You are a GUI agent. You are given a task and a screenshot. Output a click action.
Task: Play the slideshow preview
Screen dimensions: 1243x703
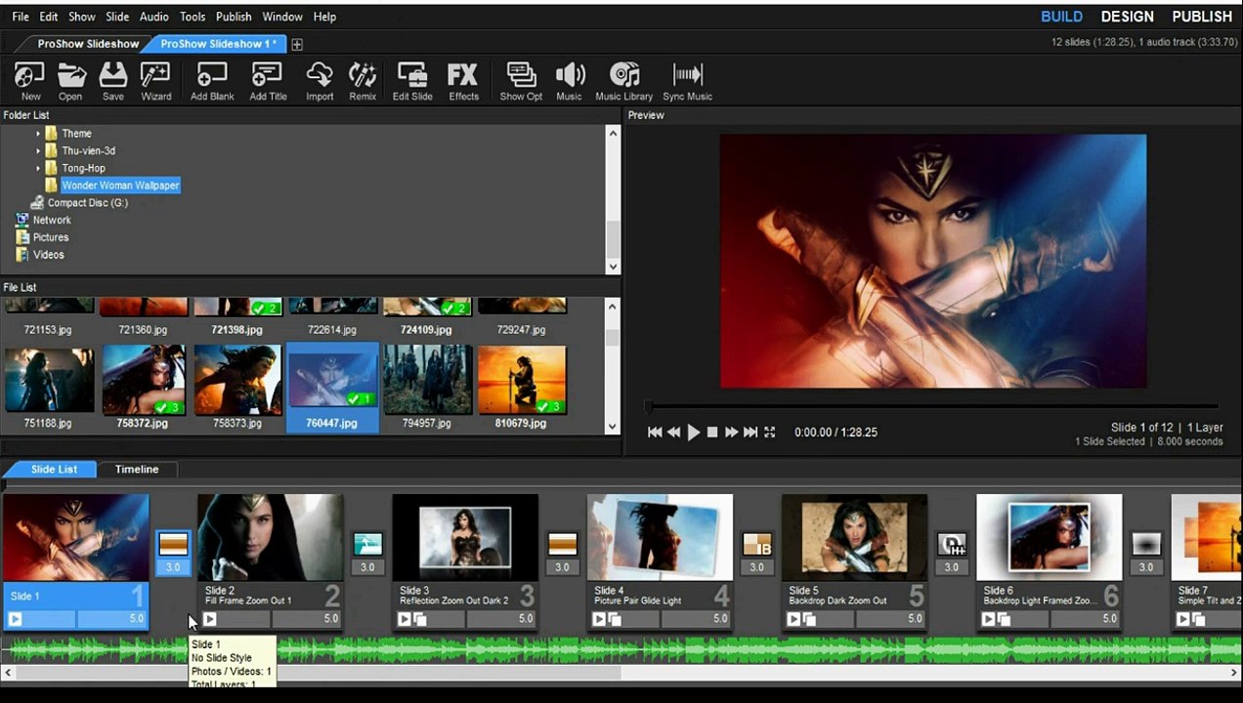693,432
